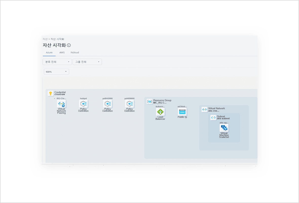Viewport: 299px width, 203px height.
Task: Open the 분류 전체 dropdown
Action: (57, 62)
